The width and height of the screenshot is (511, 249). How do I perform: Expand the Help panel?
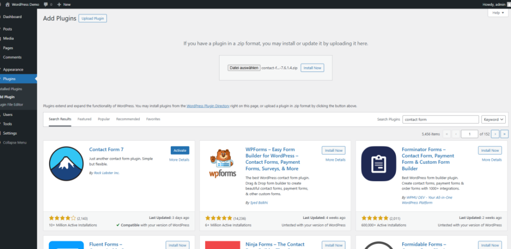[x=498, y=13]
